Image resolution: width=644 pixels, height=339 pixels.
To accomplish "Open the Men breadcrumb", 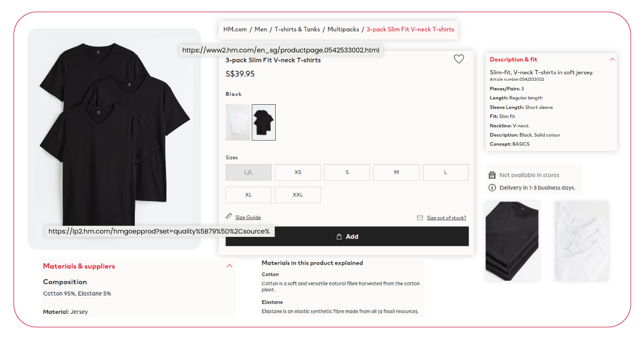I will click(261, 29).
